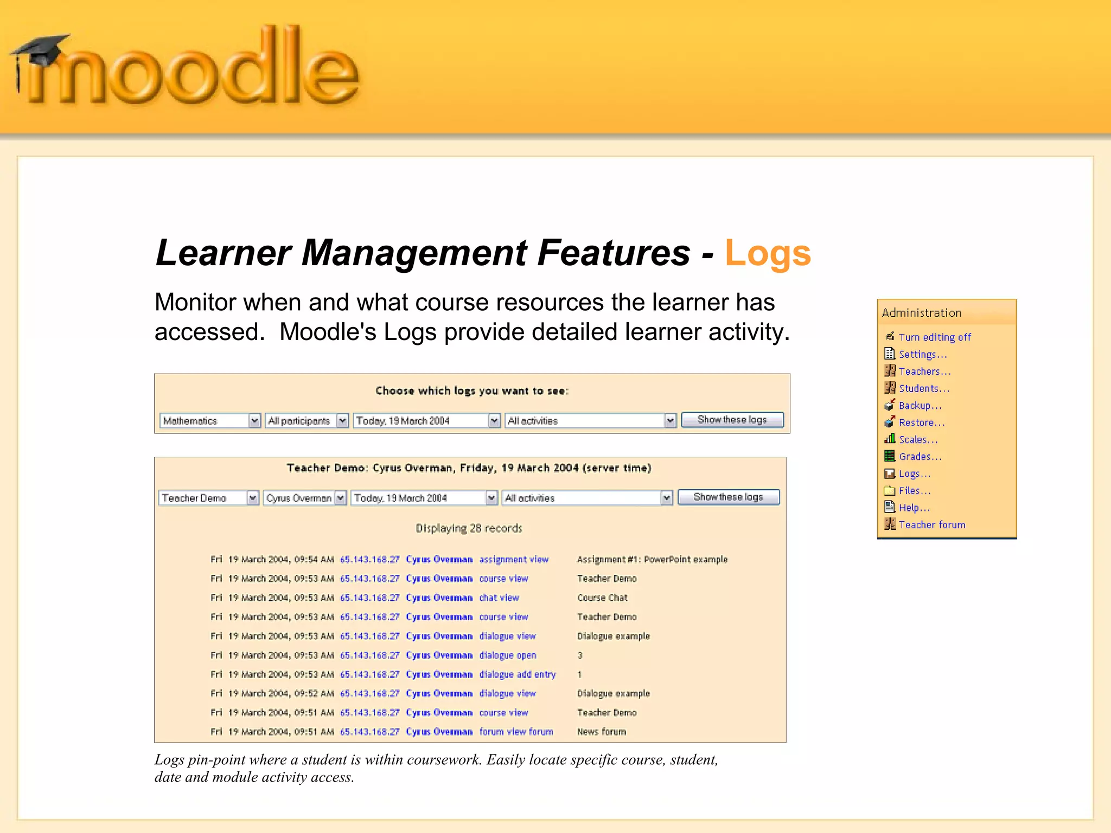Open the Students... link
The width and height of the screenshot is (1111, 833).
point(924,388)
